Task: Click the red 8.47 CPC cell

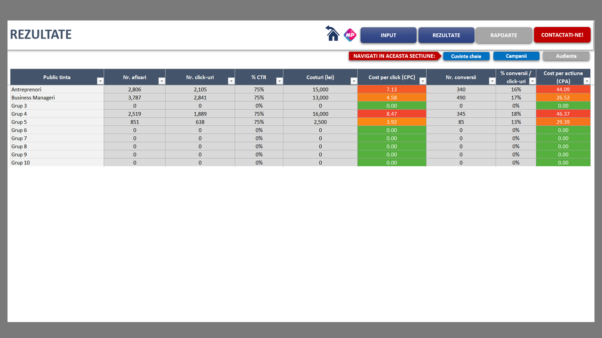Action: tap(391, 114)
